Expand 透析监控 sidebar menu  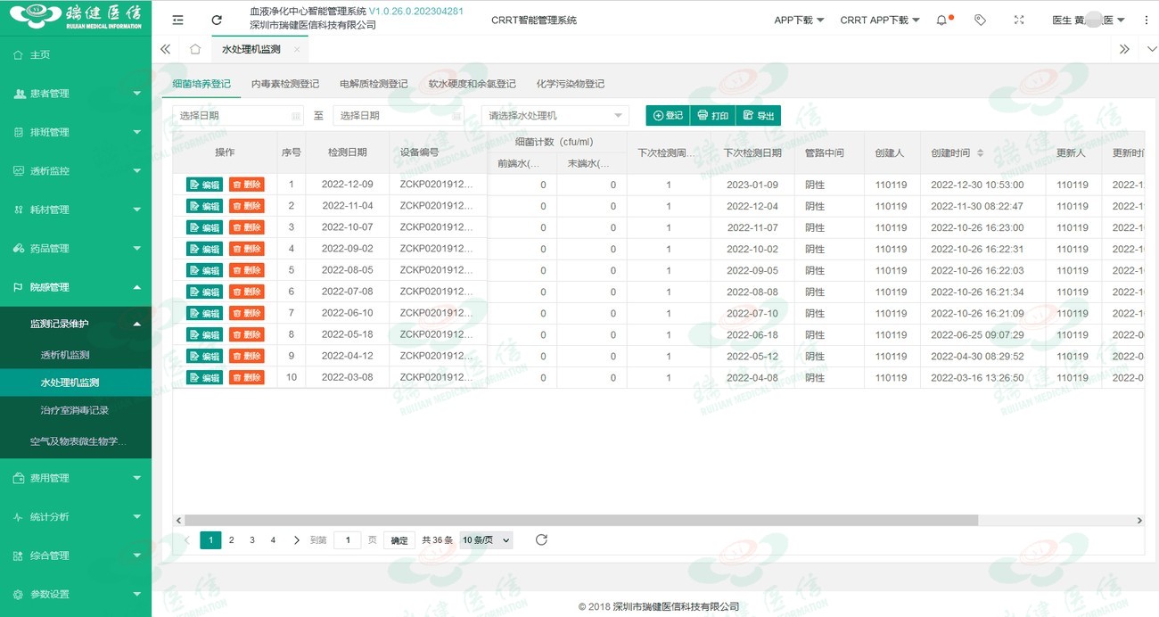tap(76, 170)
